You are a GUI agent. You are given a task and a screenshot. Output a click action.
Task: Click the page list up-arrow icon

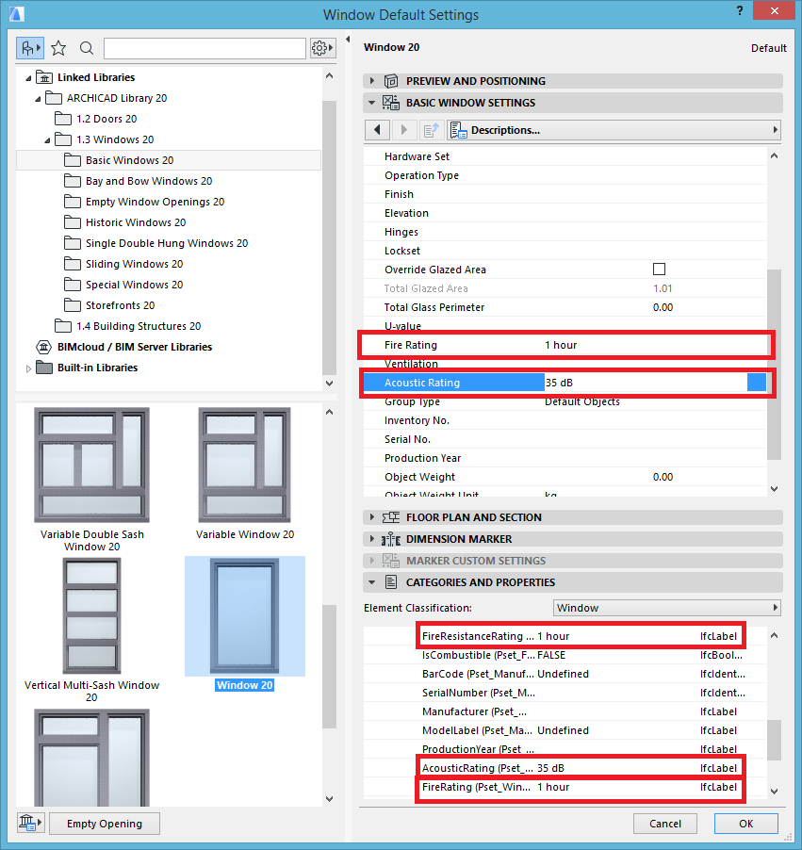pyautogui.click(x=431, y=130)
